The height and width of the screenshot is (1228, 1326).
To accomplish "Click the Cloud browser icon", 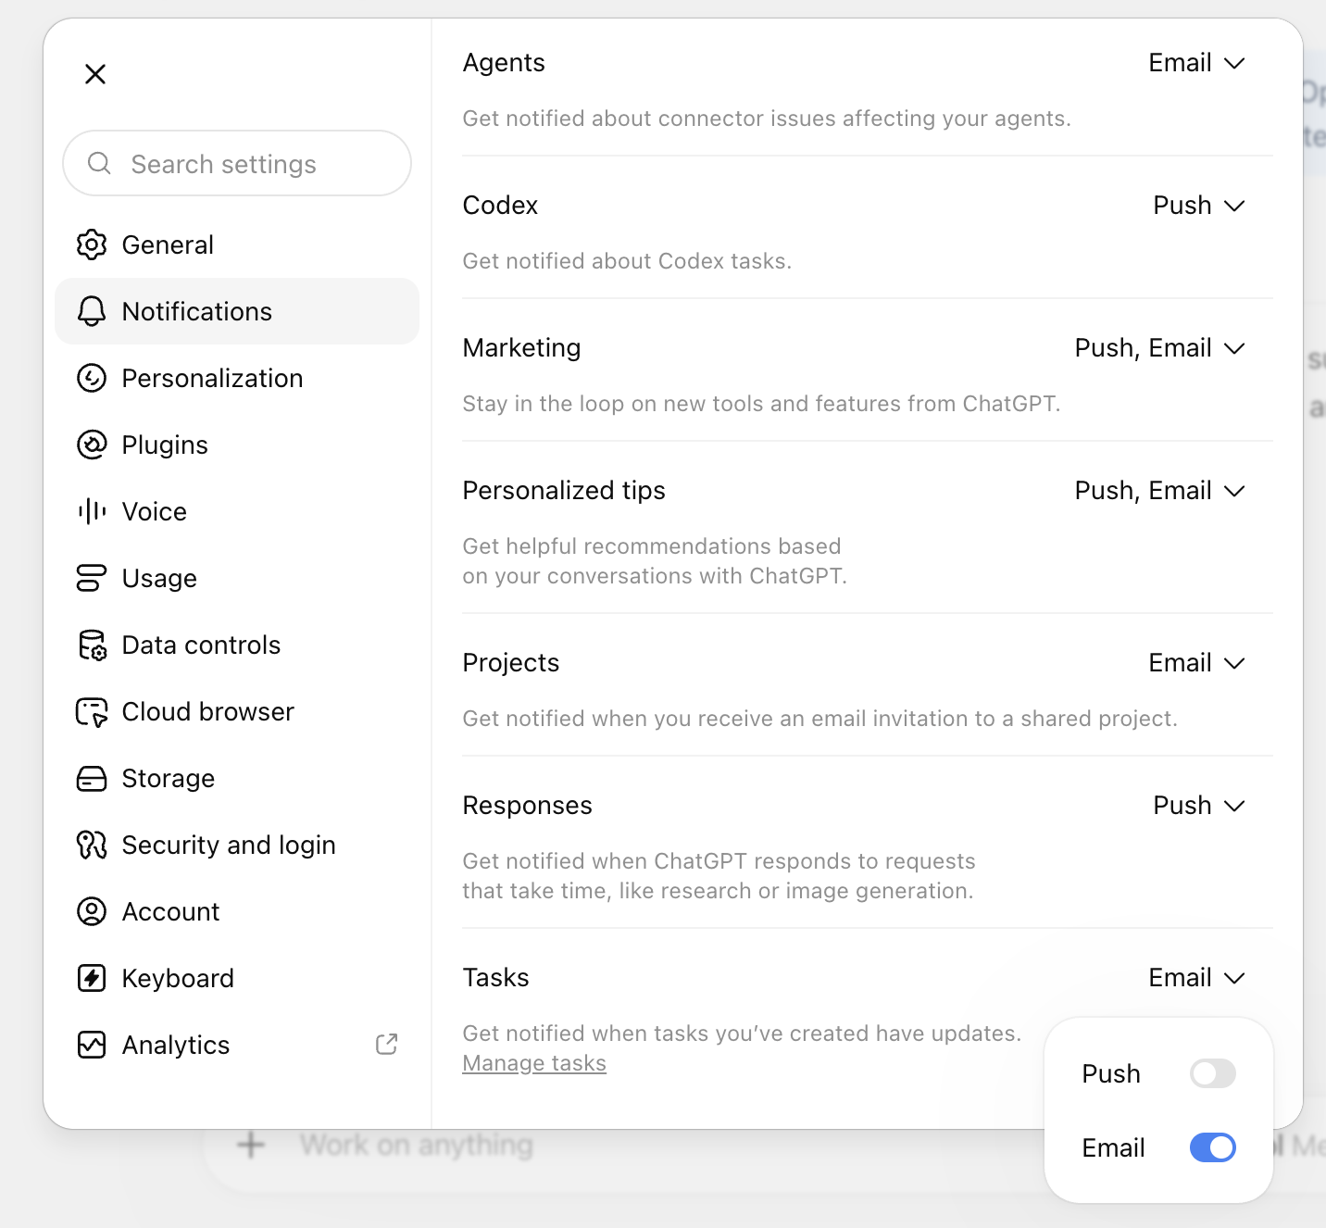I will click(92, 711).
